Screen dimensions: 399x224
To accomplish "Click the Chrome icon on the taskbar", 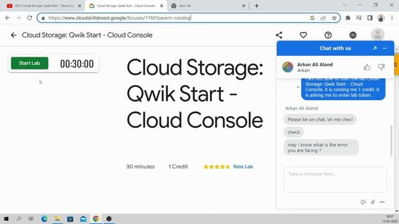I will click(x=96, y=218).
